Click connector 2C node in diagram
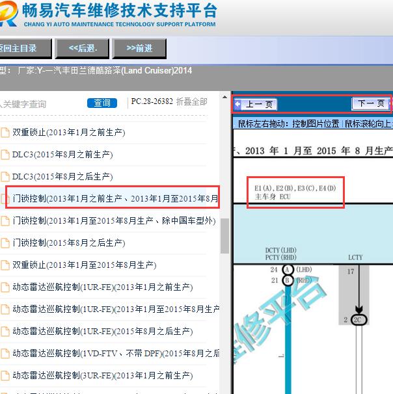The width and height of the screenshot is (393, 394). coord(359,320)
